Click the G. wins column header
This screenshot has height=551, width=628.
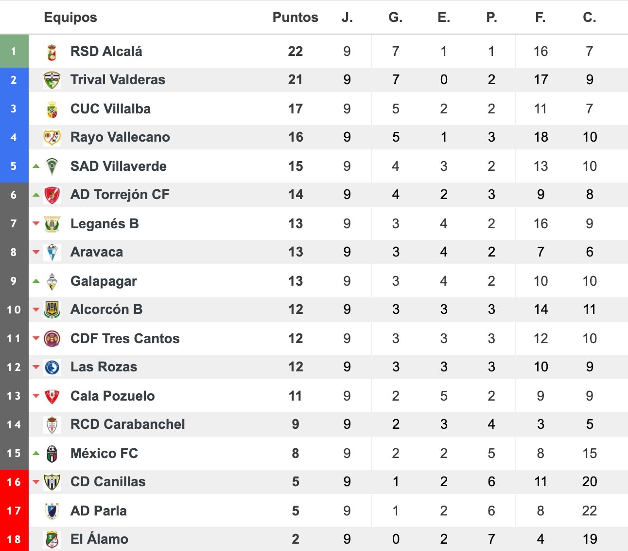[x=396, y=18]
